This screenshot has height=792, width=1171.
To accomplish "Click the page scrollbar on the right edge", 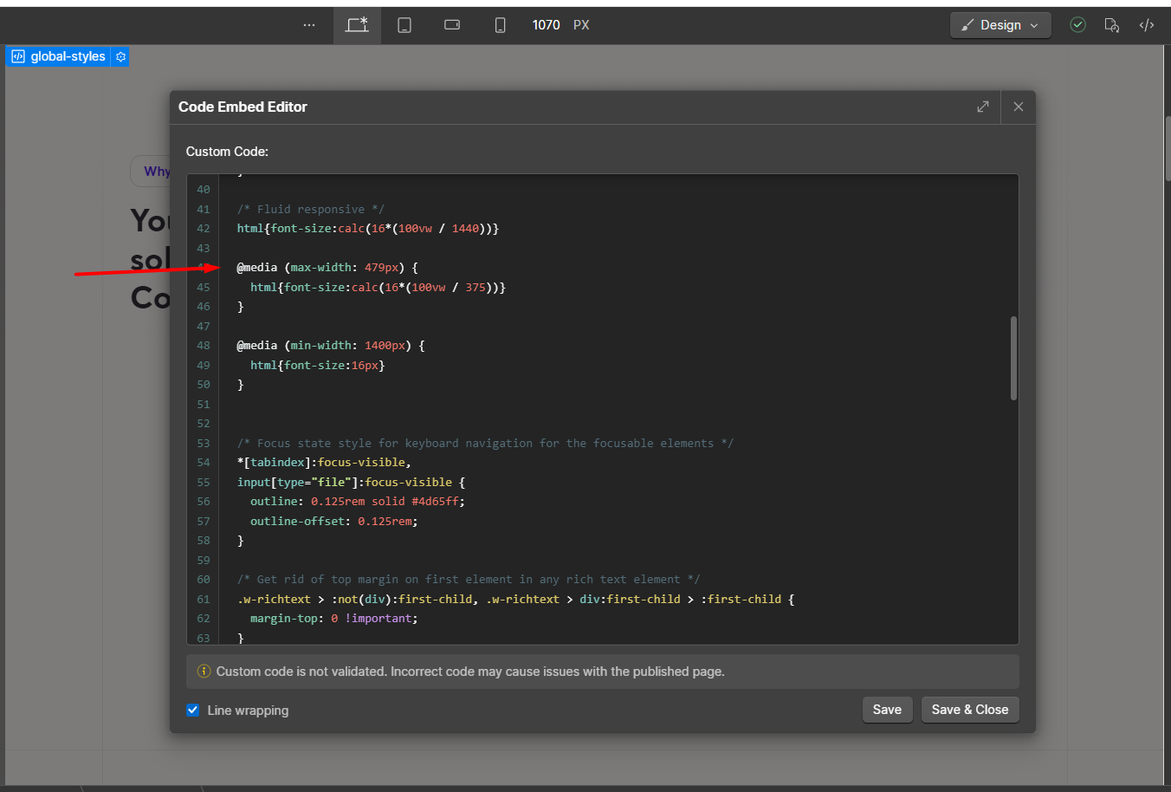I will (1168, 147).
